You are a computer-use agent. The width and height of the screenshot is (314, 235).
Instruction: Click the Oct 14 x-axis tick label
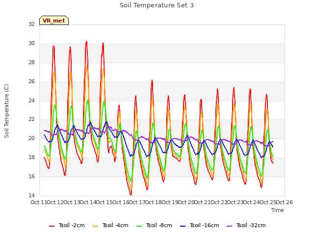(88, 202)
